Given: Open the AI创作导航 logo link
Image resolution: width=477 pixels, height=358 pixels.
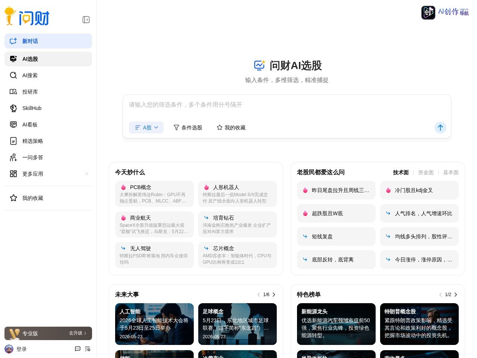Looking at the screenshot, I should point(445,12).
